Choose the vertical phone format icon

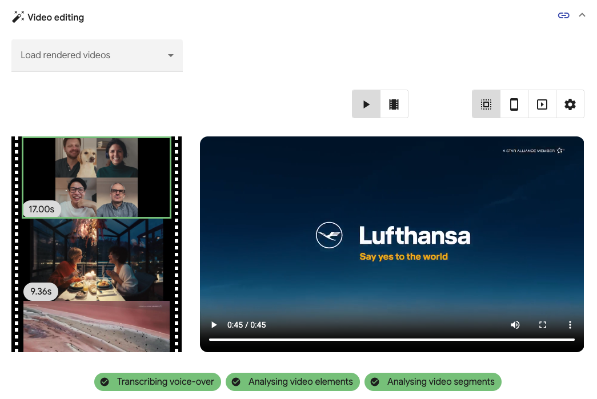(x=514, y=104)
